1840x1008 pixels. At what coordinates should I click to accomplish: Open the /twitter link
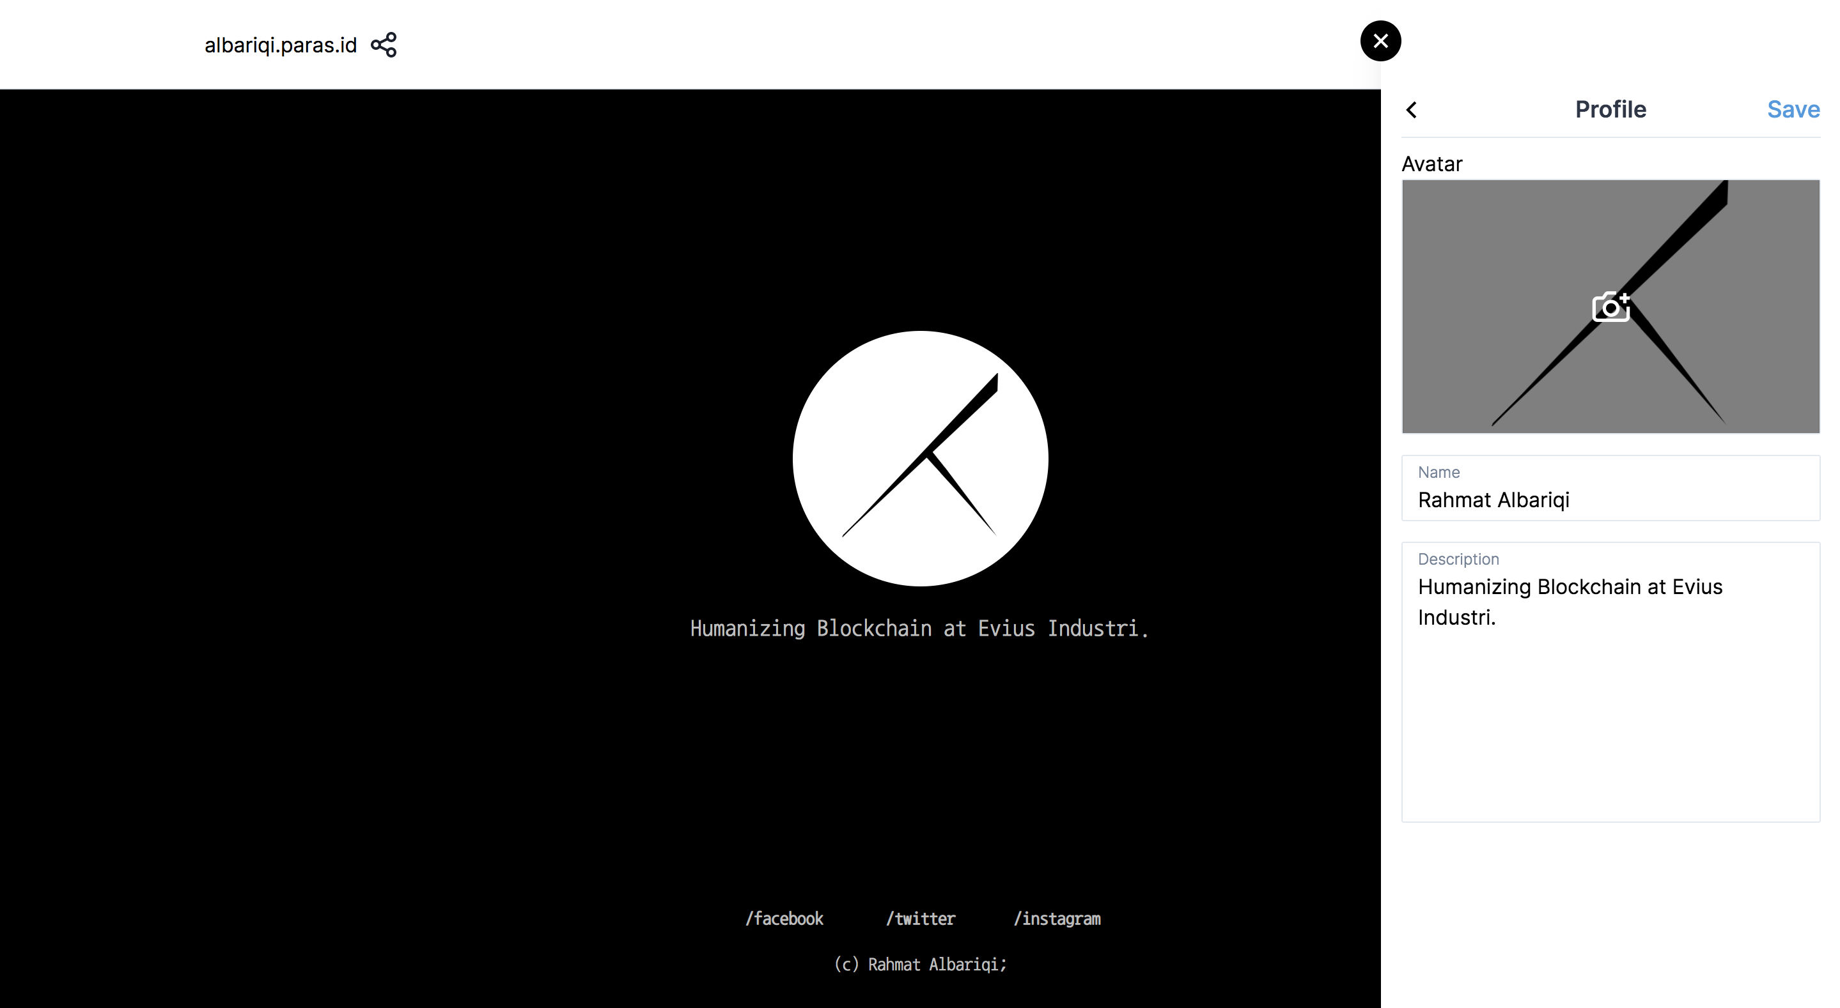[x=920, y=919]
